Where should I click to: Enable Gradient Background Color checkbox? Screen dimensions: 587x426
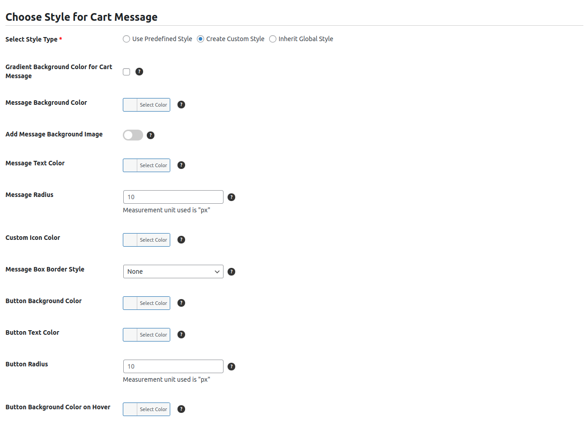pos(126,72)
